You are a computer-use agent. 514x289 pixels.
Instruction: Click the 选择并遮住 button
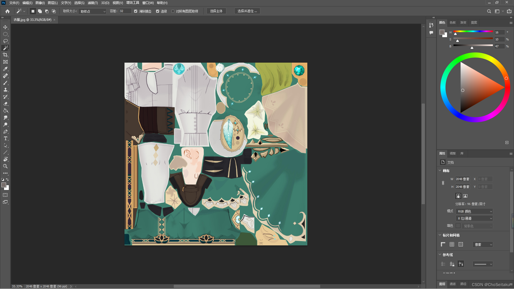(x=247, y=11)
